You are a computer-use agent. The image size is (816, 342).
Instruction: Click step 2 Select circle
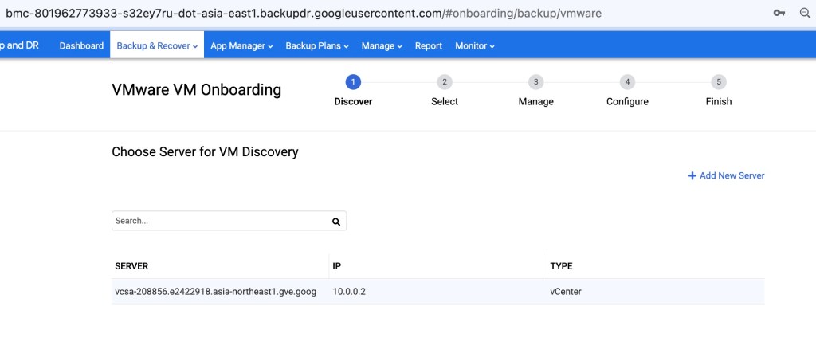(445, 82)
